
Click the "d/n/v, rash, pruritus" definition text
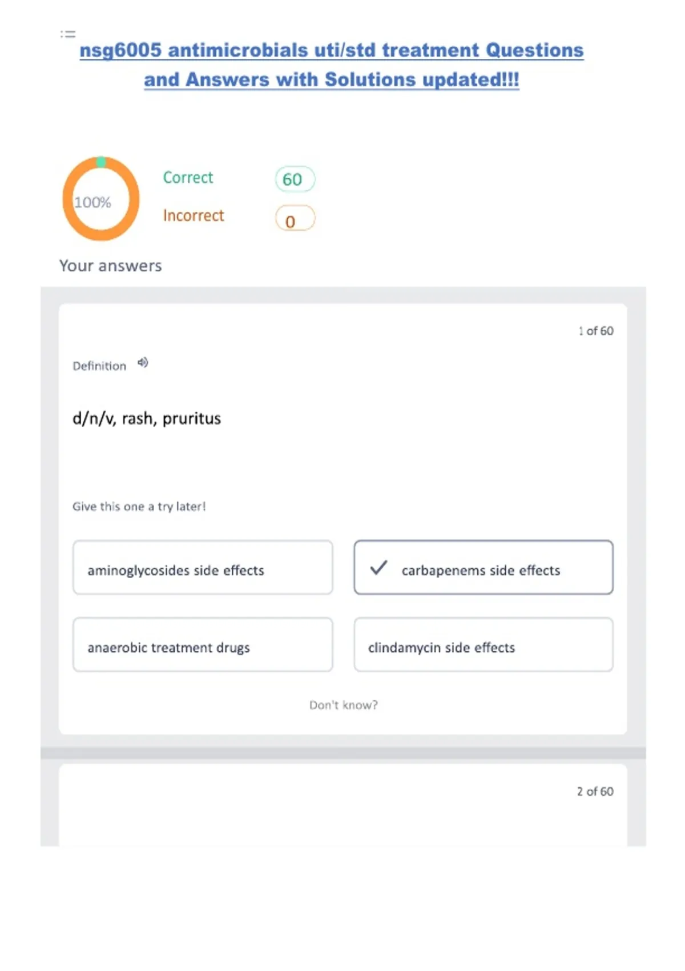147,419
